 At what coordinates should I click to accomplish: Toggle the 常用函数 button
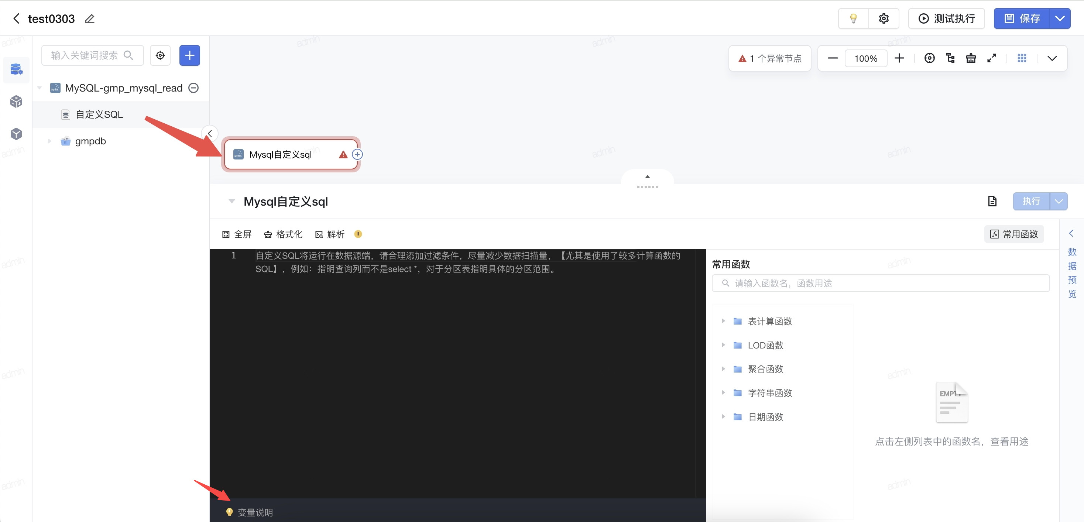(1014, 234)
